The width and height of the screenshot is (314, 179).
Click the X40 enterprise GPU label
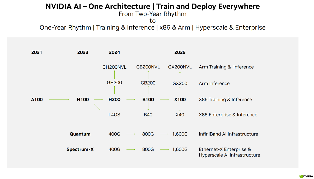click(x=180, y=115)
